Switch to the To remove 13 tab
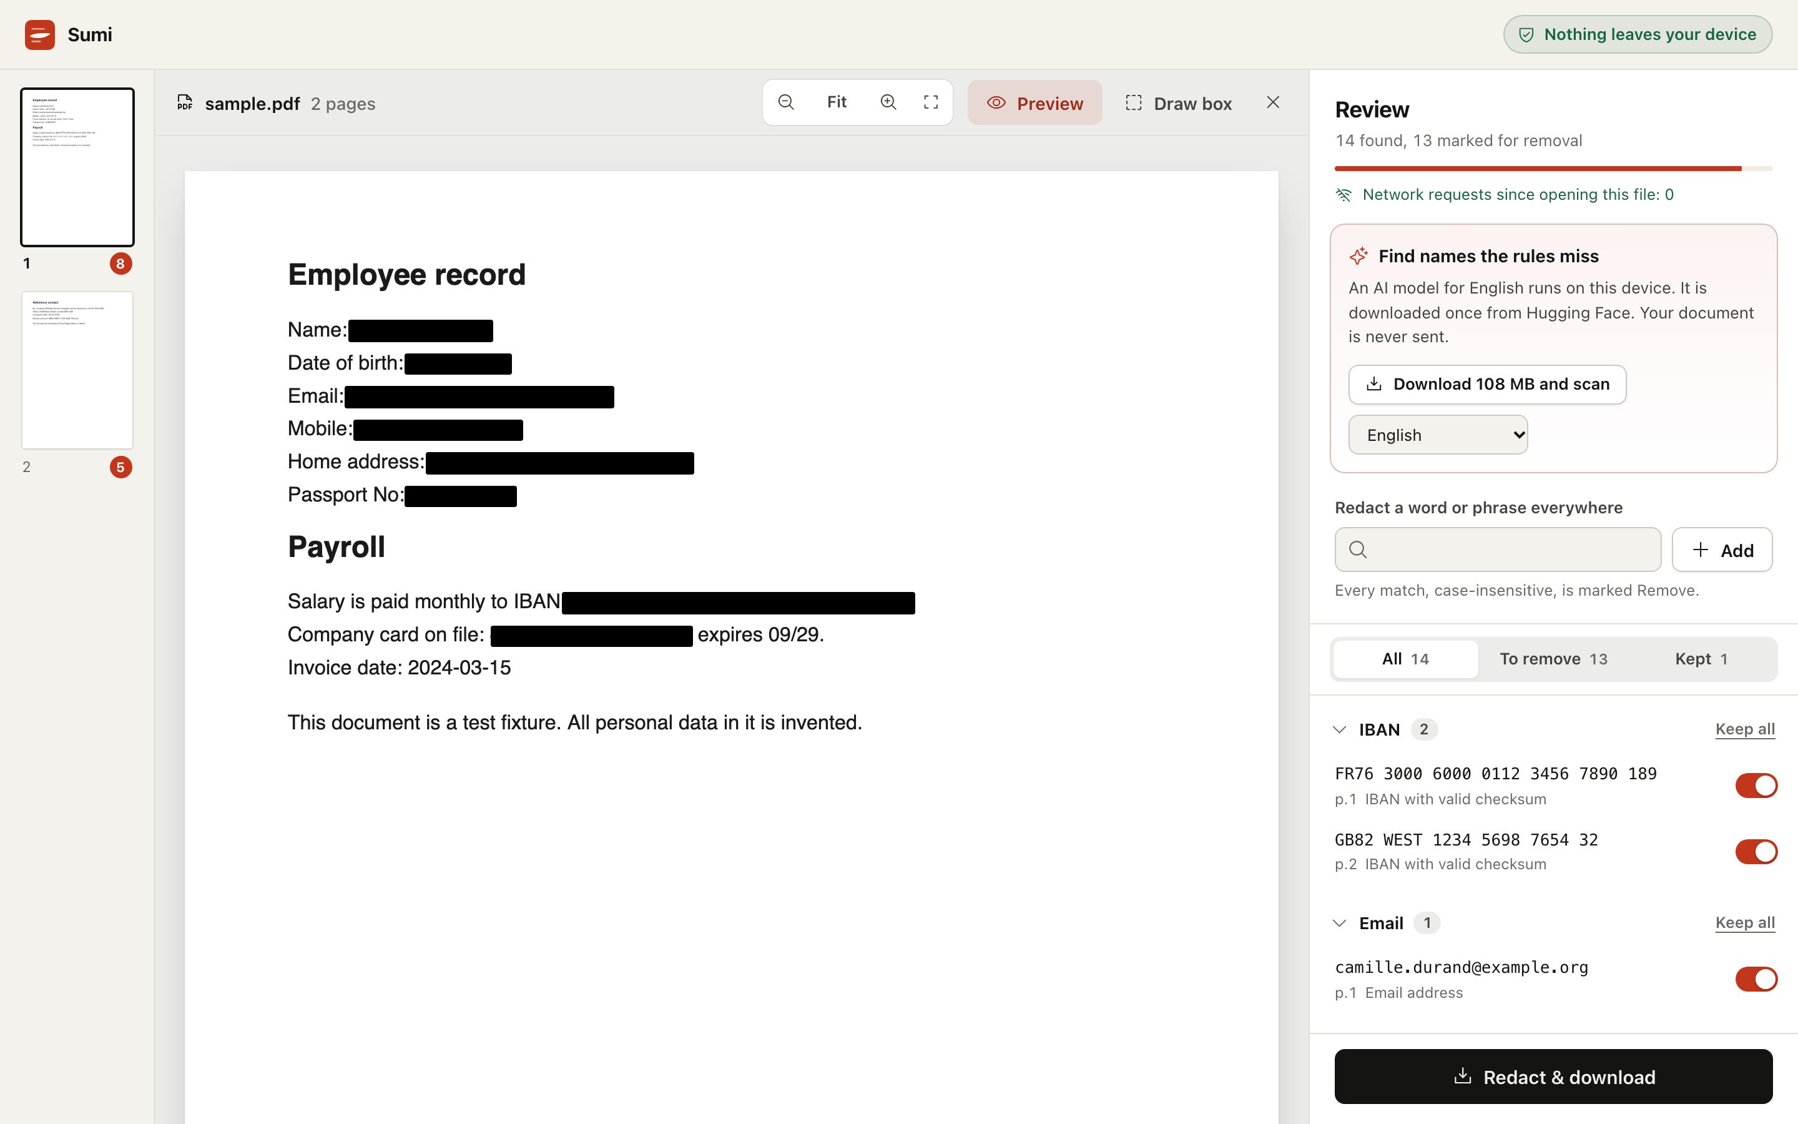The width and height of the screenshot is (1798, 1124). tap(1553, 659)
